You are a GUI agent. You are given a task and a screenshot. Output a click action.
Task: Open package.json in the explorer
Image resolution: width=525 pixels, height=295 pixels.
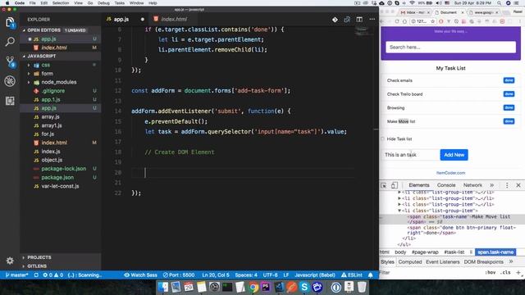(x=57, y=177)
